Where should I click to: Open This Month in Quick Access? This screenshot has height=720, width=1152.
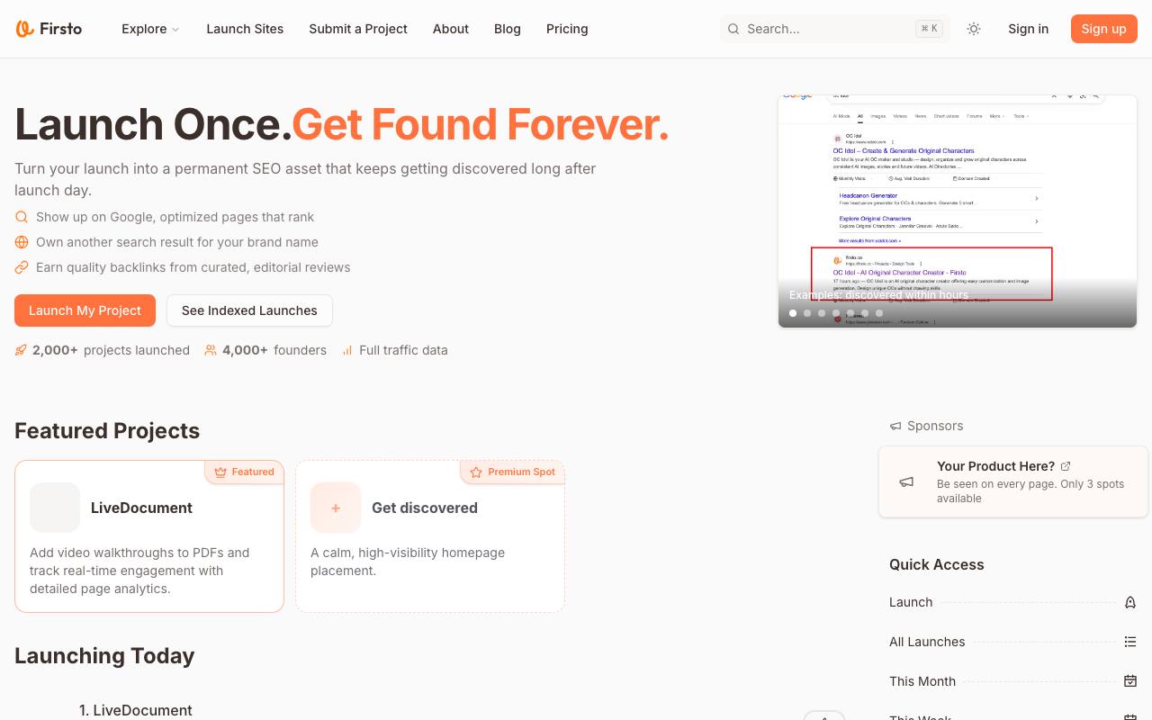(x=922, y=681)
